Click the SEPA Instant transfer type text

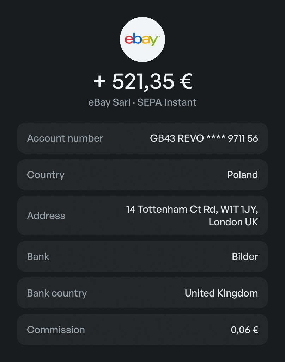tap(167, 102)
